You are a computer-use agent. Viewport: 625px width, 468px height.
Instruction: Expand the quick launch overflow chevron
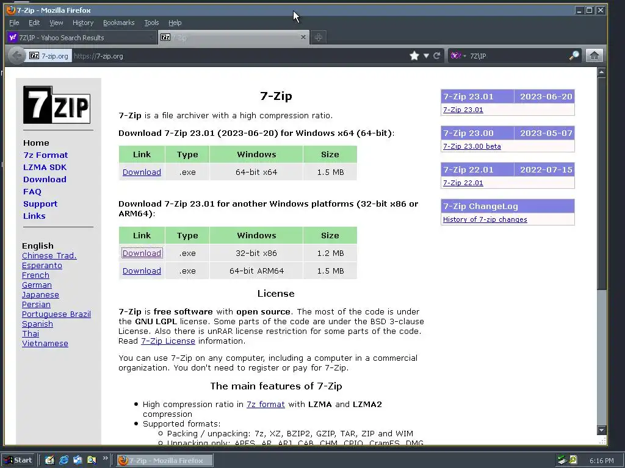click(x=105, y=458)
